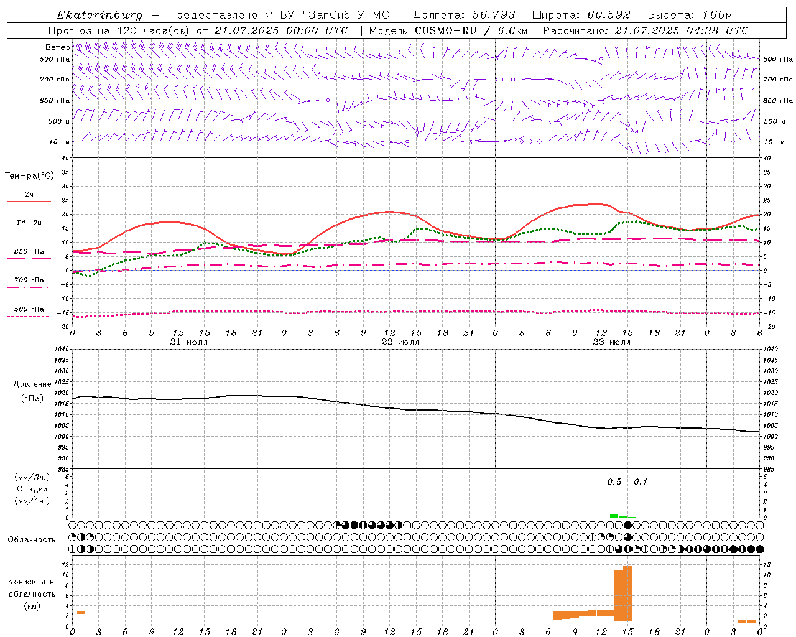Click the 'Давление' pressure panel label

[x=32, y=384]
